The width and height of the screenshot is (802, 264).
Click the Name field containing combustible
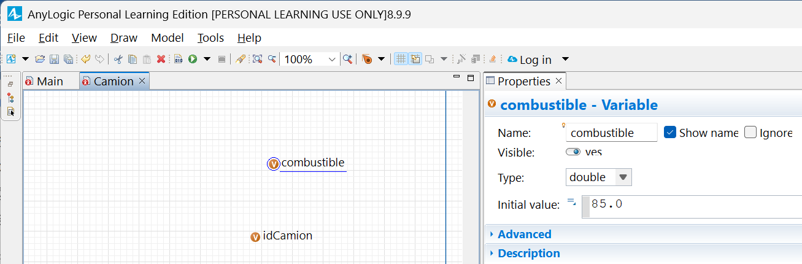point(611,133)
